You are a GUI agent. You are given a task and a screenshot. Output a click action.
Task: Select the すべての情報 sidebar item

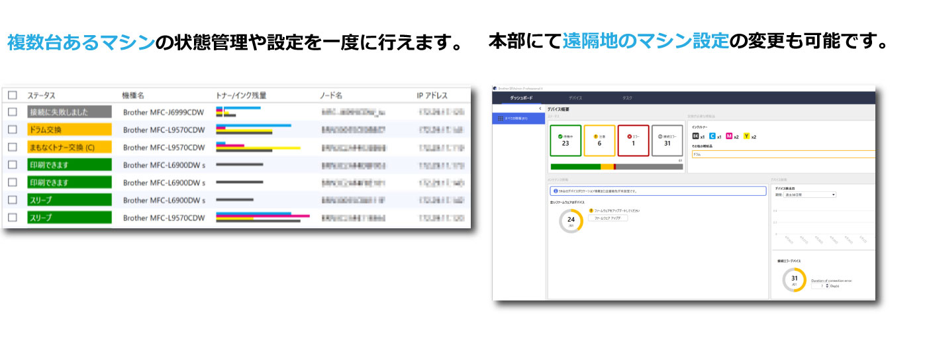point(519,118)
